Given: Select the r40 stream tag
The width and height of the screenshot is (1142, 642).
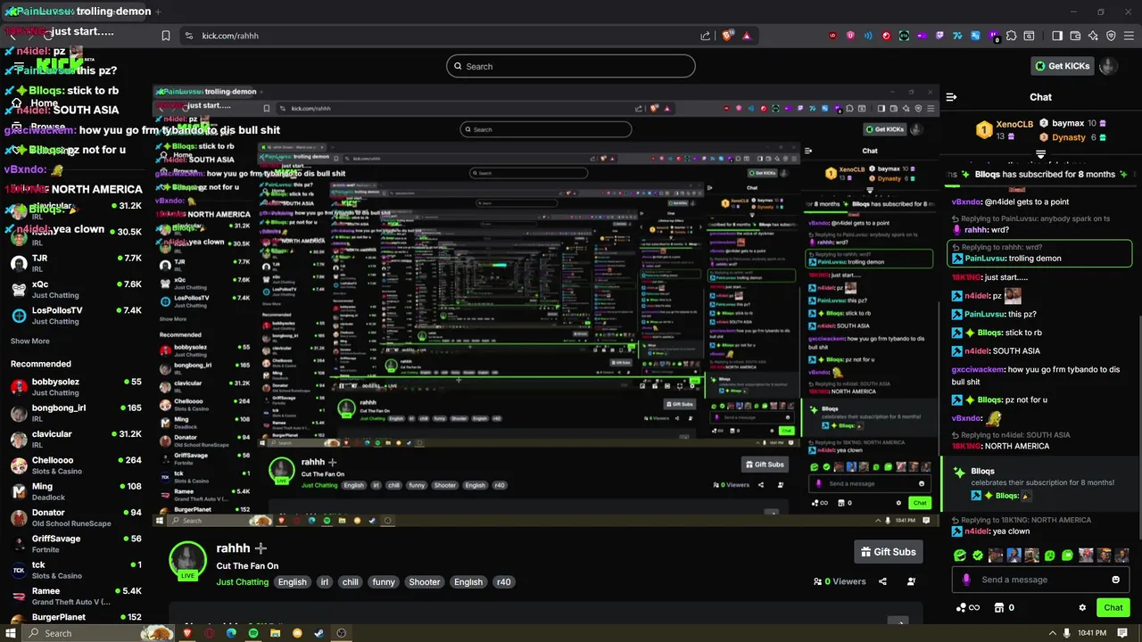Looking at the screenshot, I should 504,582.
